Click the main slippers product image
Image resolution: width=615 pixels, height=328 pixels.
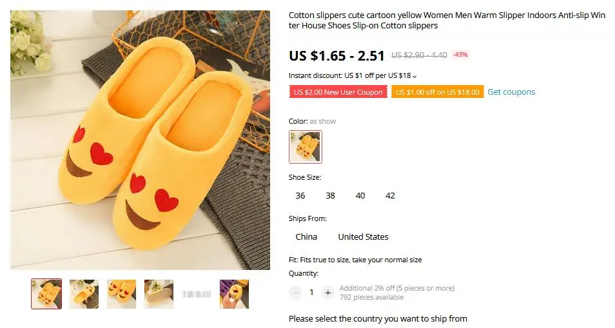point(140,140)
